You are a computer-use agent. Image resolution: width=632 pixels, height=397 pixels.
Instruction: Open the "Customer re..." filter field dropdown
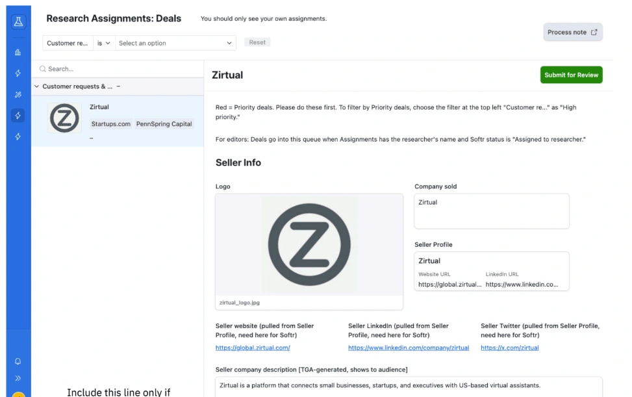[68, 43]
